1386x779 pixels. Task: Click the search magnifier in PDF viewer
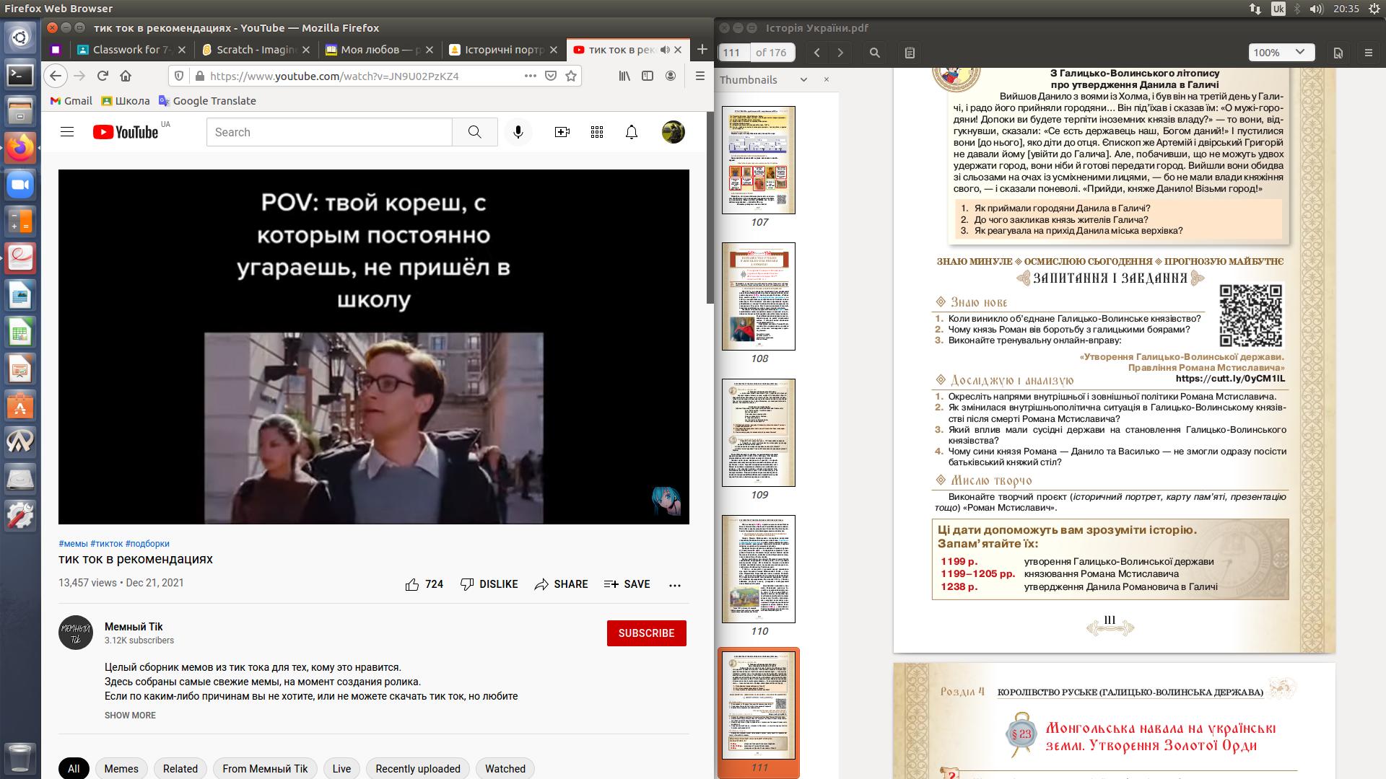[x=874, y=53]
